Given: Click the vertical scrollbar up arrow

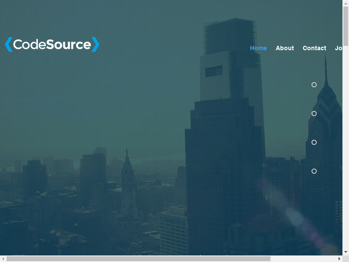Looking at the screenshot, I should [346, 3].
